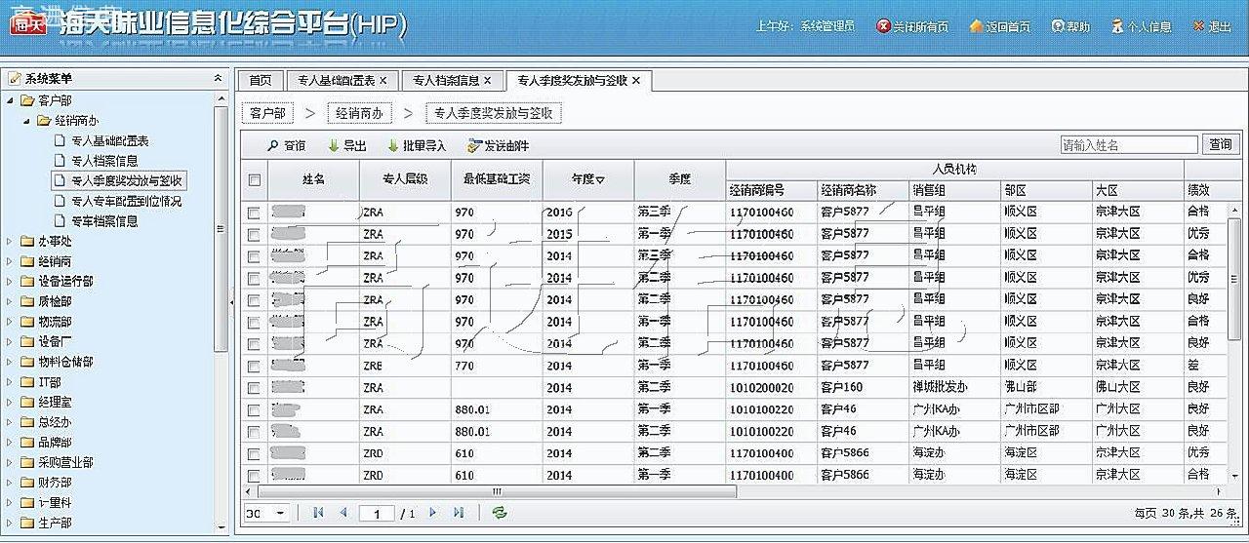This screenshot has height=543, width=1249.
Task: Go to the next page arrow
Action: tap(433, 513)
